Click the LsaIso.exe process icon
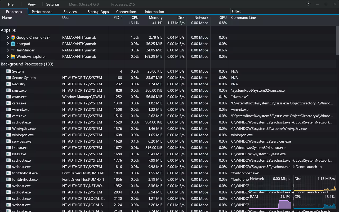 (8, 148)
